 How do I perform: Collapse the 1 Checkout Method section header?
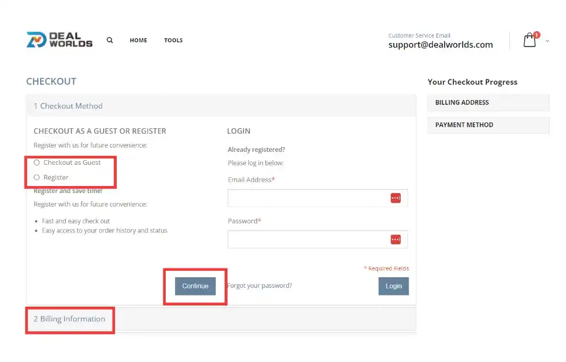pos(68,106)
